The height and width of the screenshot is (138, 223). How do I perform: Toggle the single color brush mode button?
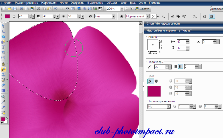151,82
